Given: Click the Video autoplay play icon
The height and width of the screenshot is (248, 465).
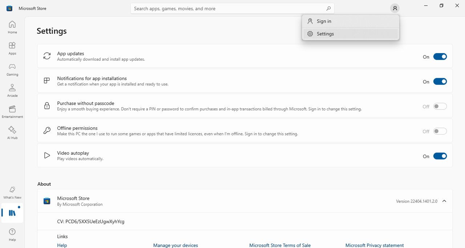Looking at the screenshot, I should [x=47, y=155].
